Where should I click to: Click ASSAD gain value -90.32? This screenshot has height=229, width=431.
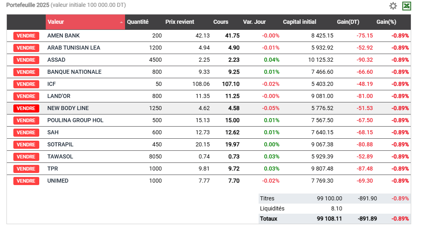pos(365,60)
